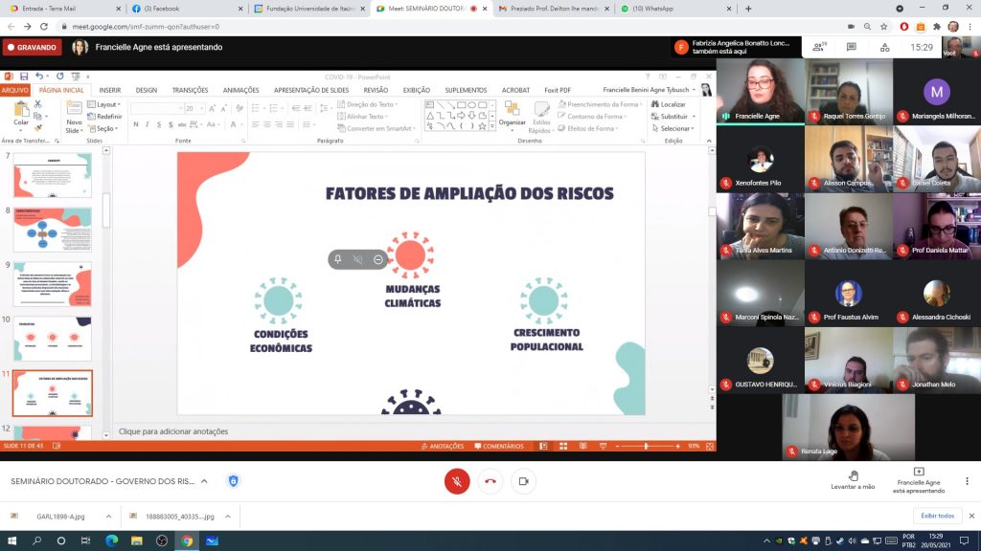Open Windows taskbar search
Image resolution: width=981 pixels, height=551 pixels.
[x=37, y=541]
